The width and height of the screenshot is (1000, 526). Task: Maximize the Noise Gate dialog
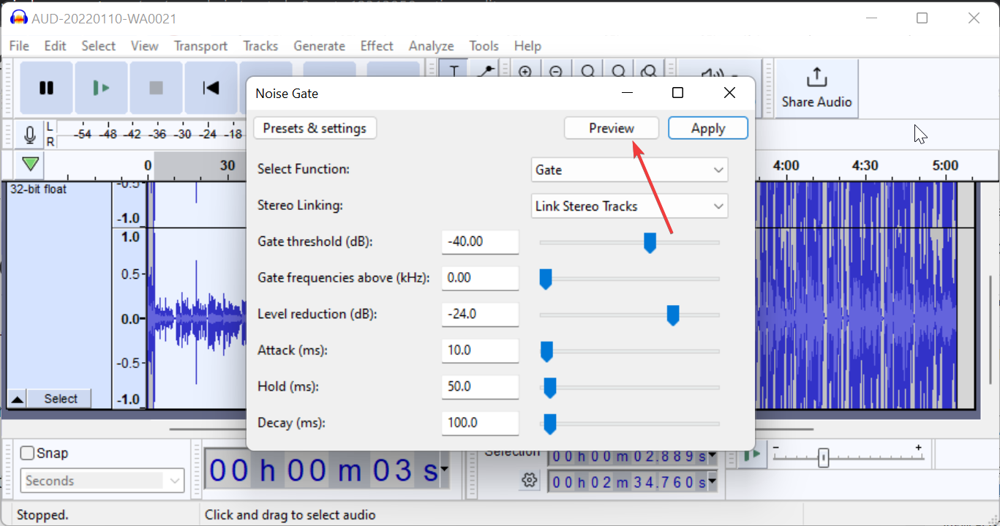677,93
